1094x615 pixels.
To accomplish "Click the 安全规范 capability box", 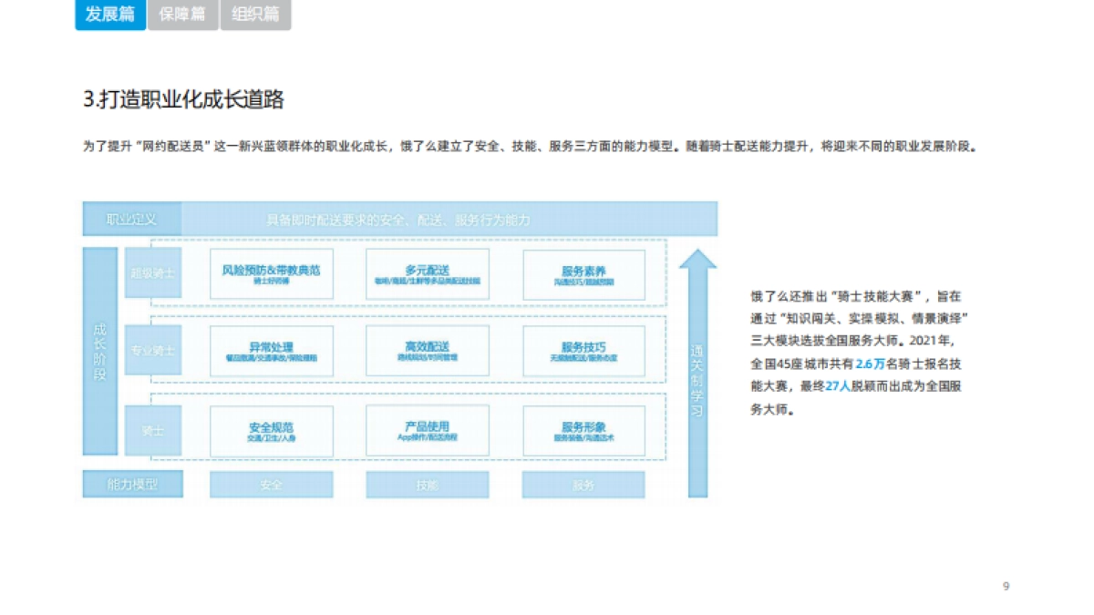I will 273,430.
